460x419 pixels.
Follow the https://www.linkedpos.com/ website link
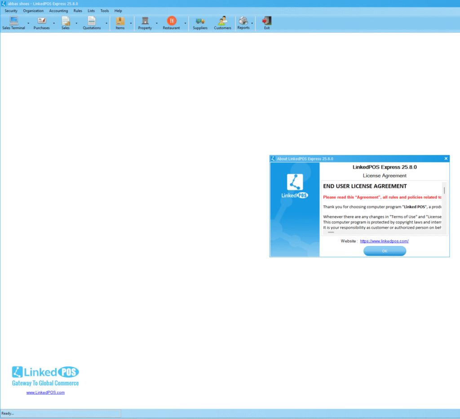384,241
